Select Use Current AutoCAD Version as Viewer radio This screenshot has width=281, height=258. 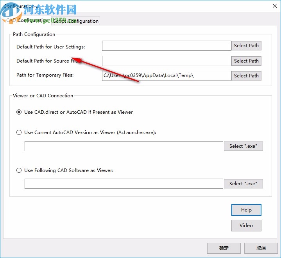coord(19,132)
